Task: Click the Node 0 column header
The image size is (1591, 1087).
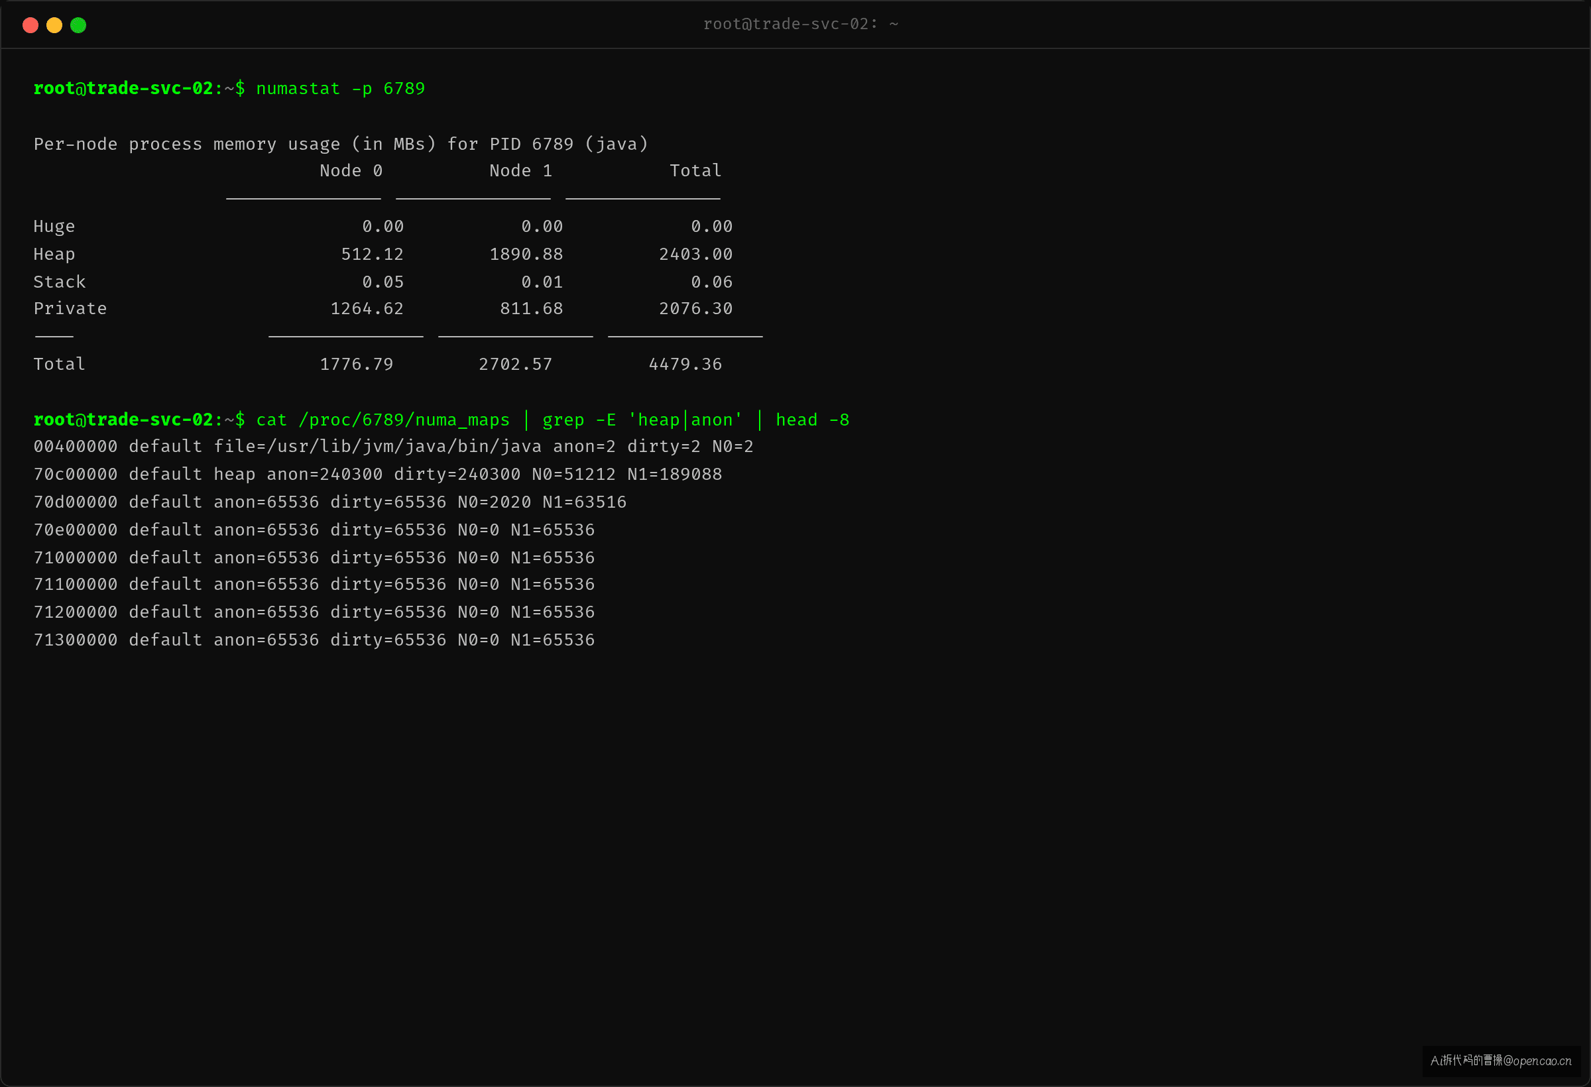Action: (351, 171)
